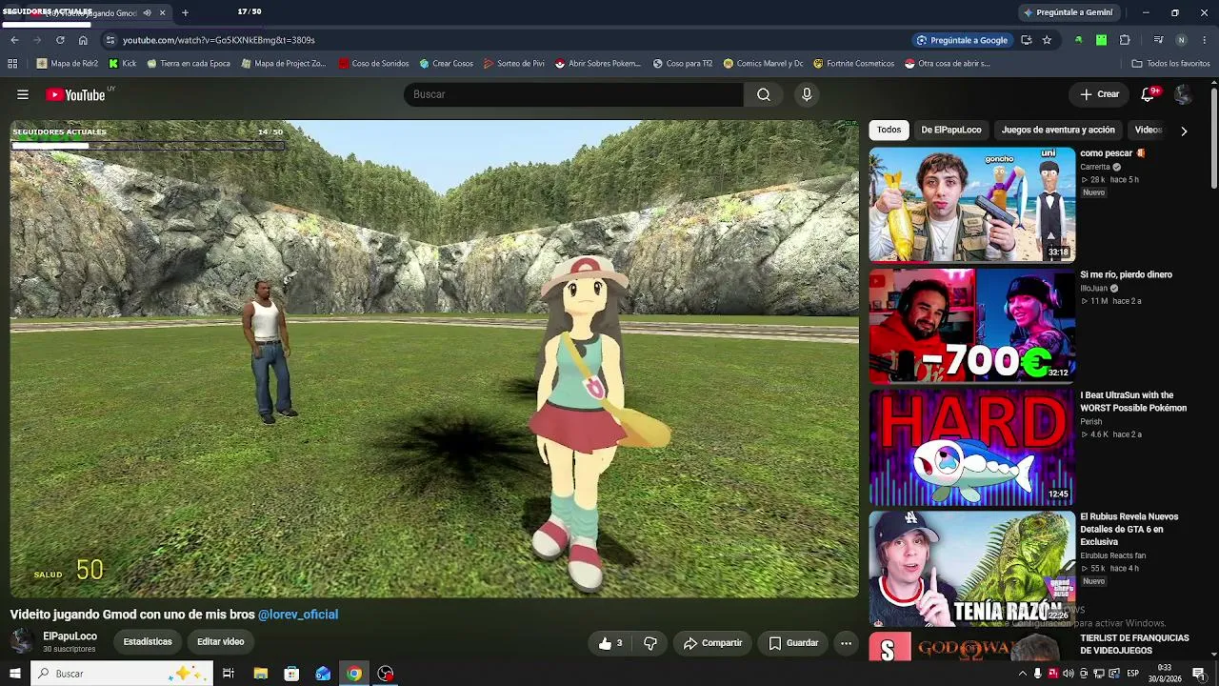Open the ElPapuLoco channel avatar

(22, 641)
